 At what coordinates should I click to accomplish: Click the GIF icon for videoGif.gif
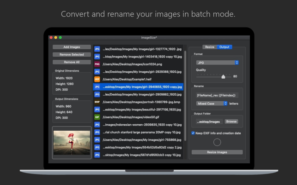[97, 117]
